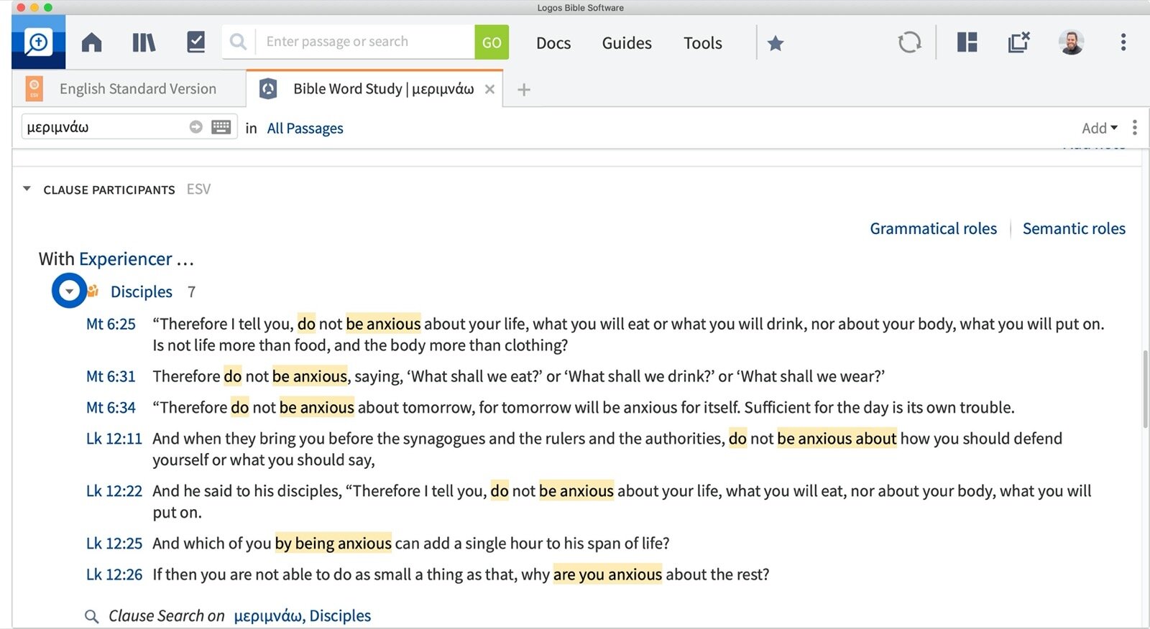Open verse reference Mt 6:31
This screenshot has width=1150, height=629.
point(111,376)
